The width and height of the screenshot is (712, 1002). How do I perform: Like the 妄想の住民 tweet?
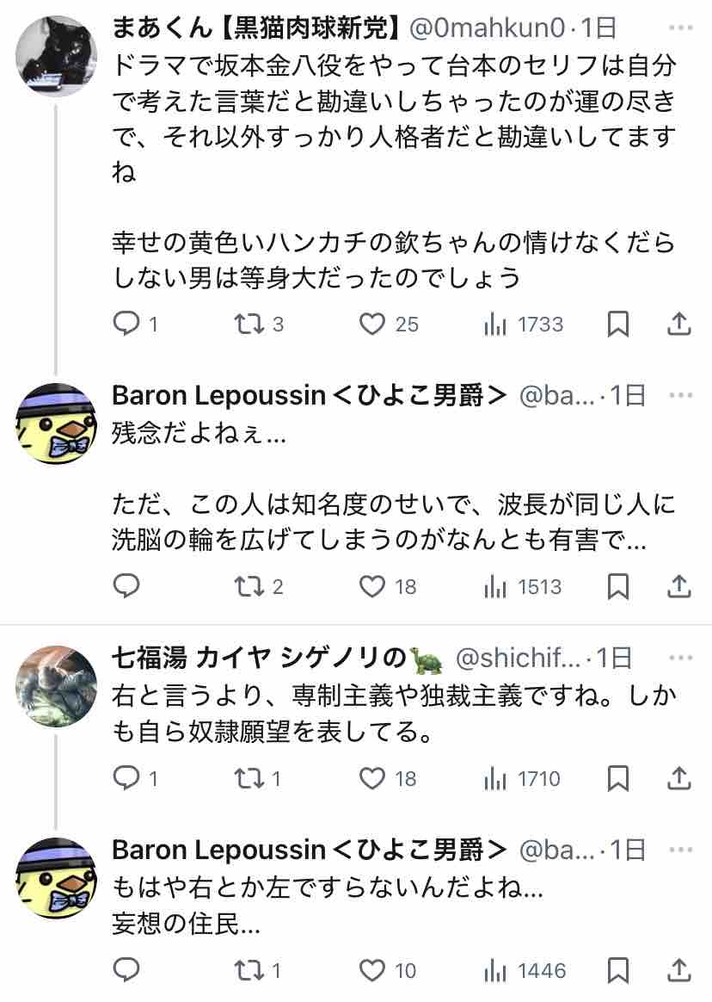371,970
